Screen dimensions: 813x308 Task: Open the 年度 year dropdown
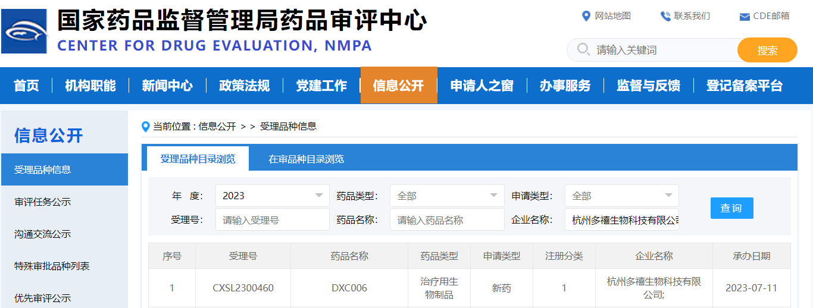[272, 196]
